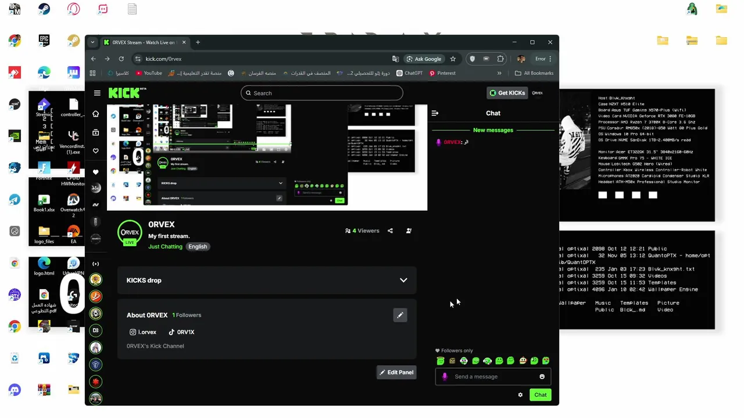The width and height of the screenshot is (744, 418).
Task: Expand the KICKS drop panel
Action: click(x=267, y=280)
